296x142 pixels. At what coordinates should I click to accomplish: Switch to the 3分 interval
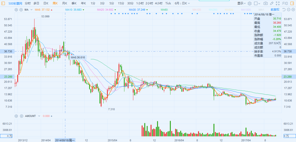[x=102, y=3]
